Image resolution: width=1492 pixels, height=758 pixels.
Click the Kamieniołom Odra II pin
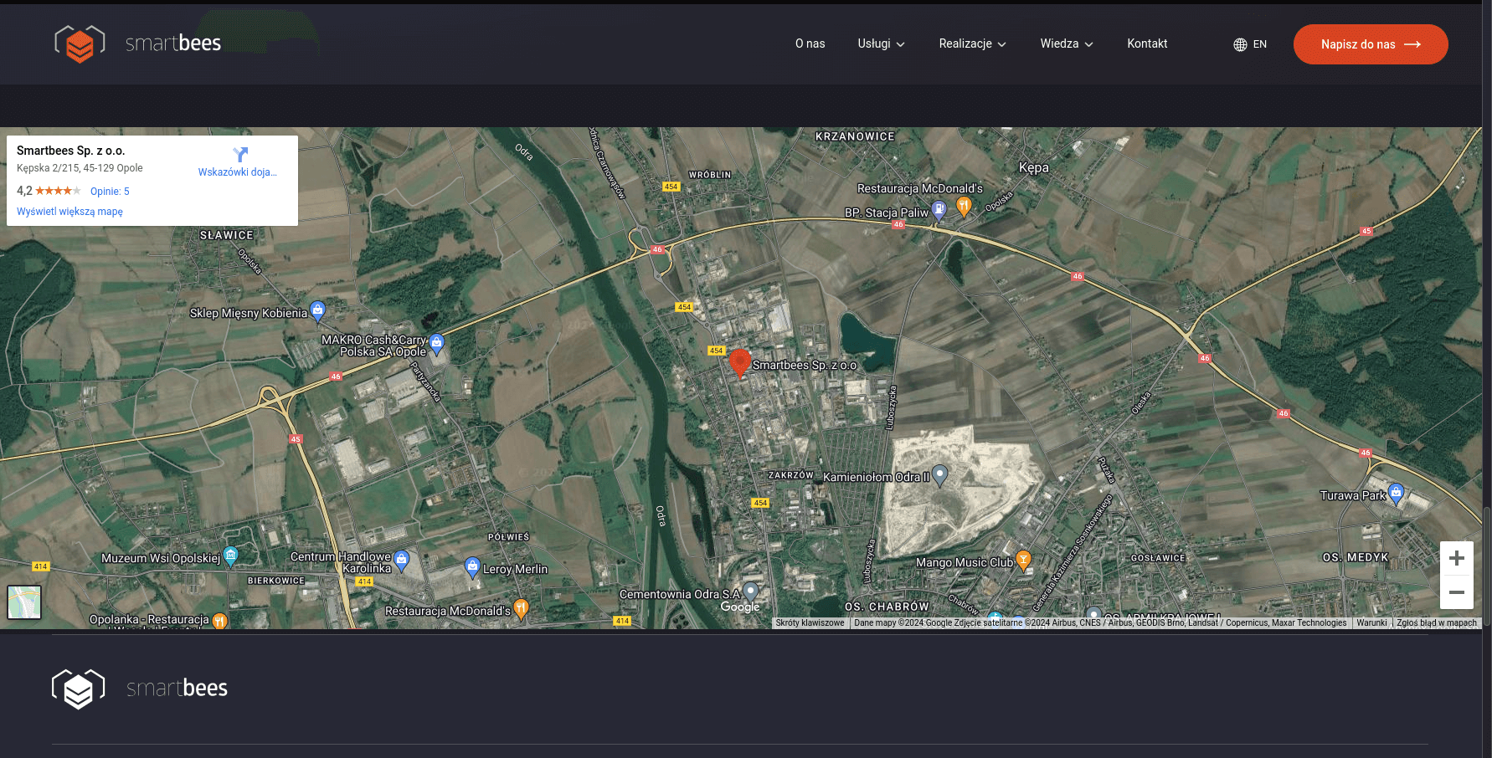[939, 475]
